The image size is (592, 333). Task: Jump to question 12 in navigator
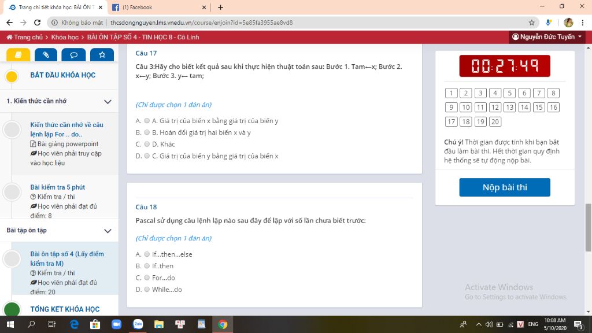click(495, 107)
